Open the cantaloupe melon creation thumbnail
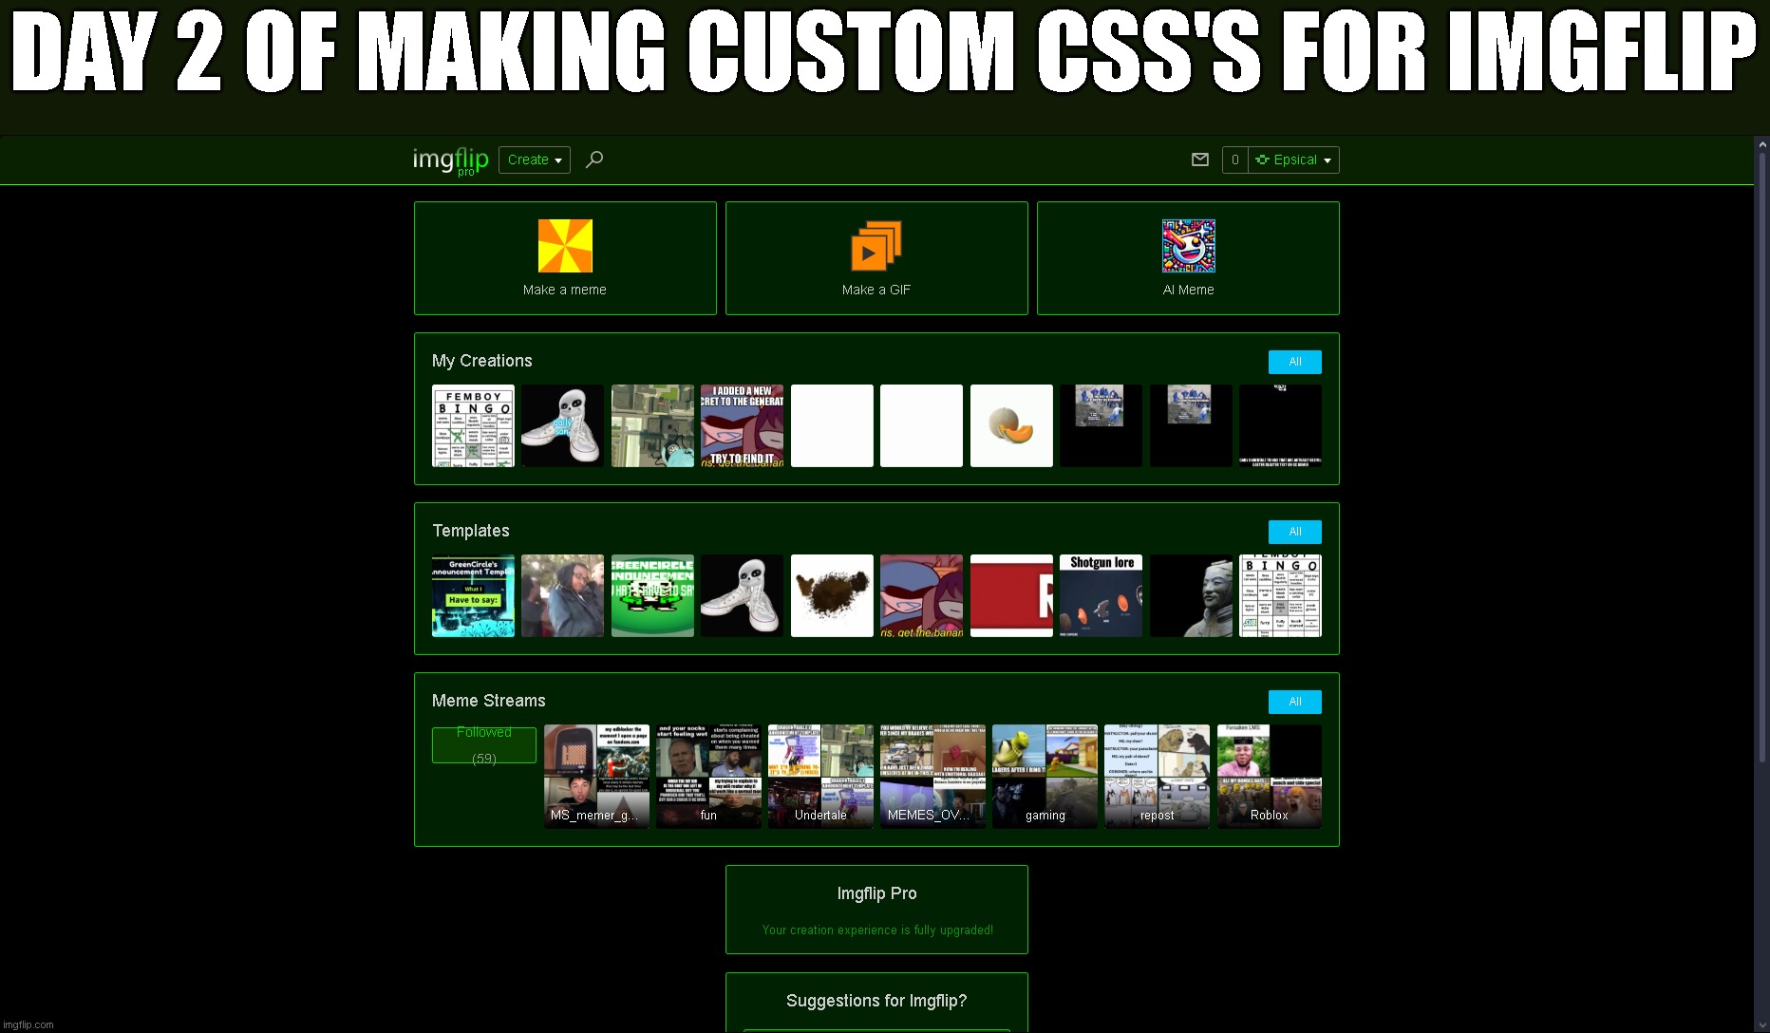 click(x=1011, y=425)
